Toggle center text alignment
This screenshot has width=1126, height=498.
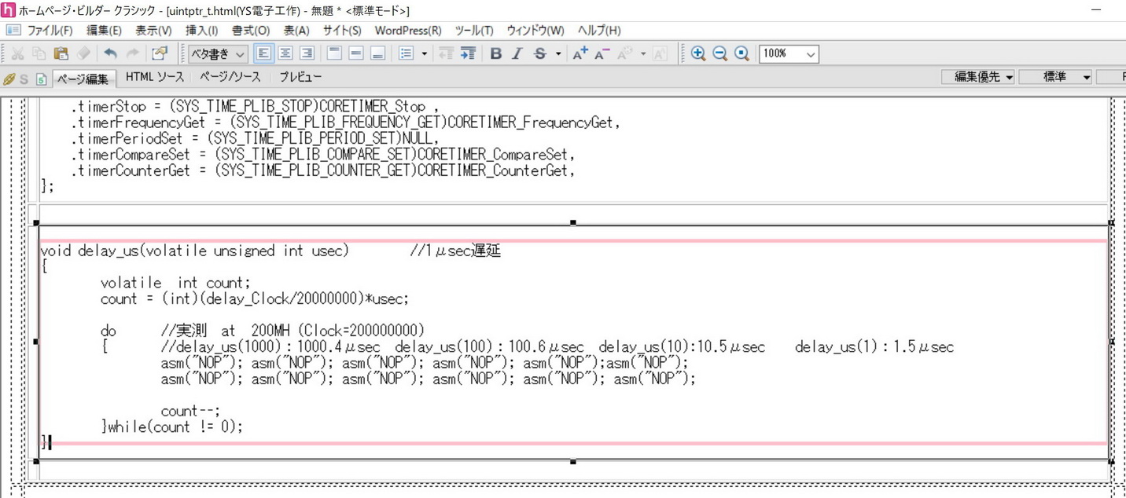click(285, 53)
